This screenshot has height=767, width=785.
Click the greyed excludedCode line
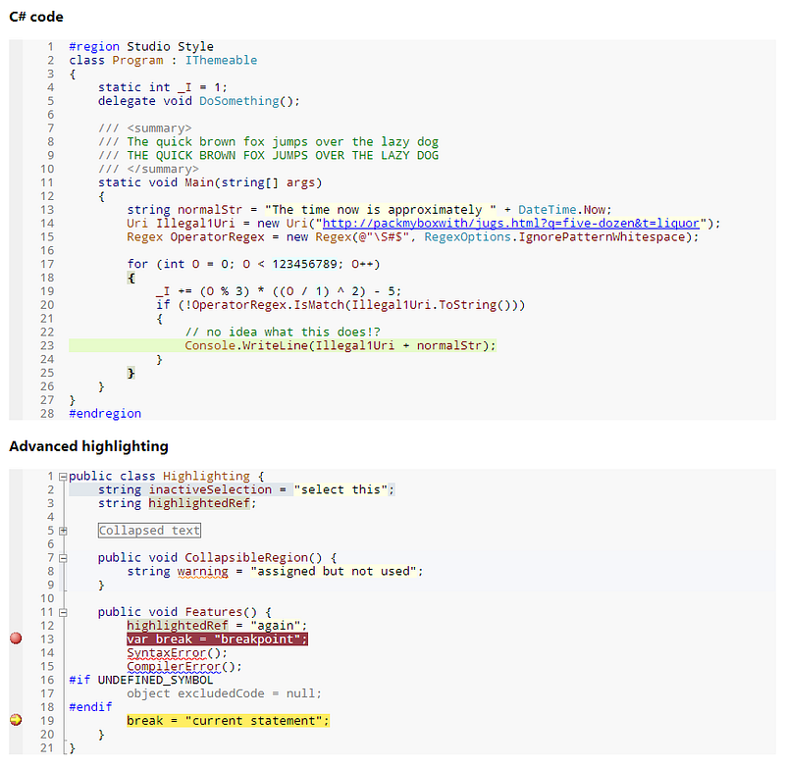224,693
